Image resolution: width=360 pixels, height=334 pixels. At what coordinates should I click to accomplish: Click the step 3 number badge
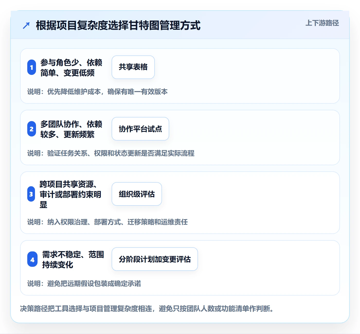pos(31,194)
